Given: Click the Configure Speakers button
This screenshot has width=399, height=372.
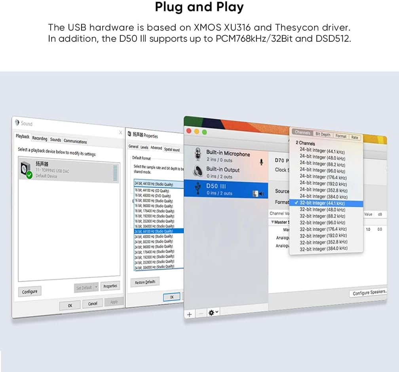Looking at the screenshot, I should tap(369, 293).
